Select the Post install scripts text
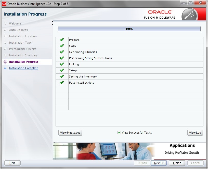The width and height of the screenshot is (208, 169). tap(82, 83)
